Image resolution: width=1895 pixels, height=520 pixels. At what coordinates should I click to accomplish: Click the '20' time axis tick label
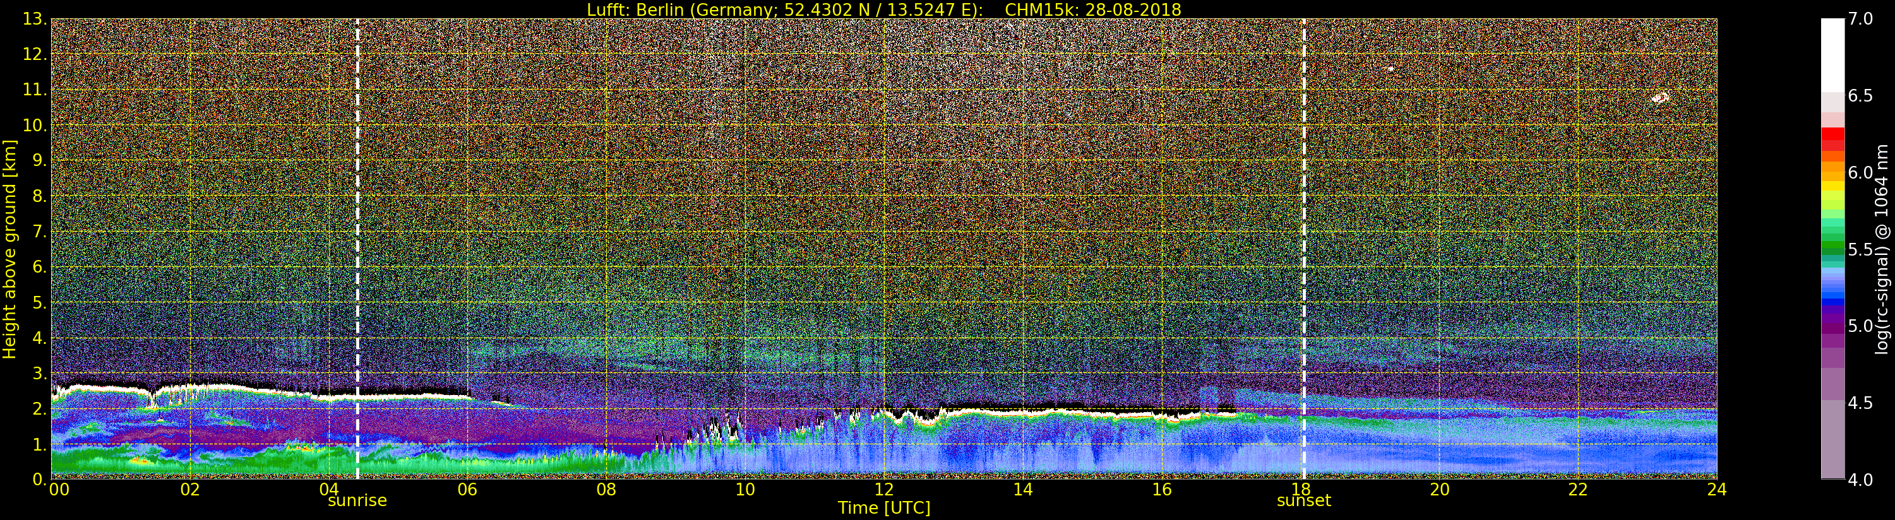pos(1439,489)
